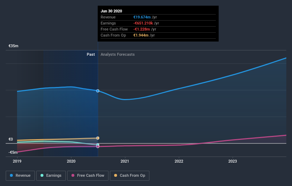Click the Analysts Forecasts label
The width and height of the screenshot is (292, 186).
[117, 54]
